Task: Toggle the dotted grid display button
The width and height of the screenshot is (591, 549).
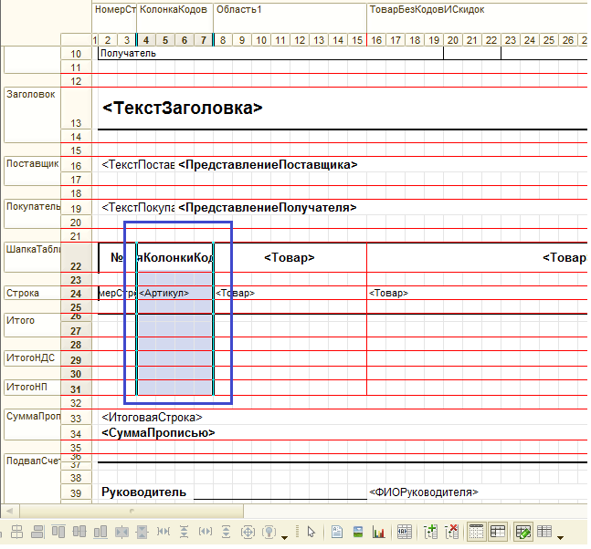Action: coord(476,532)
